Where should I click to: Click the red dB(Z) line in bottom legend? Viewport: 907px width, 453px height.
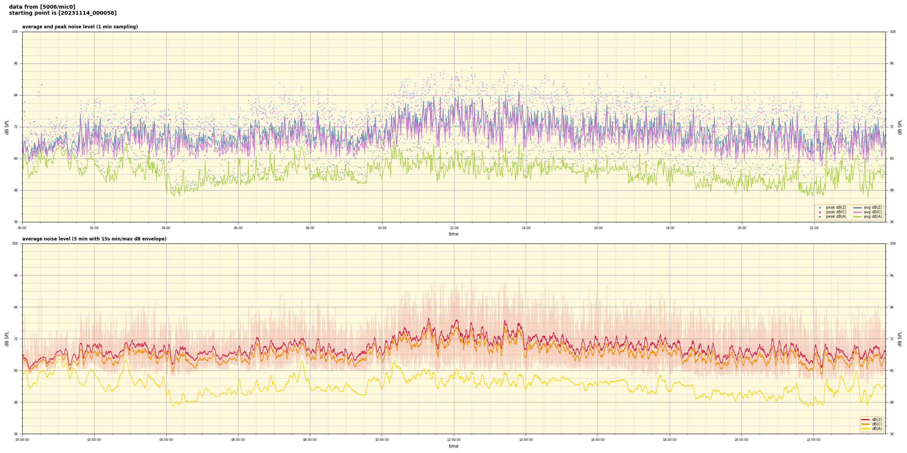click(865, 419)
